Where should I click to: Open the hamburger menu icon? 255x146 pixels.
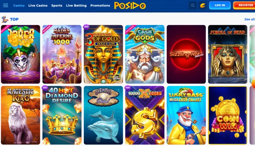point(5,5)
